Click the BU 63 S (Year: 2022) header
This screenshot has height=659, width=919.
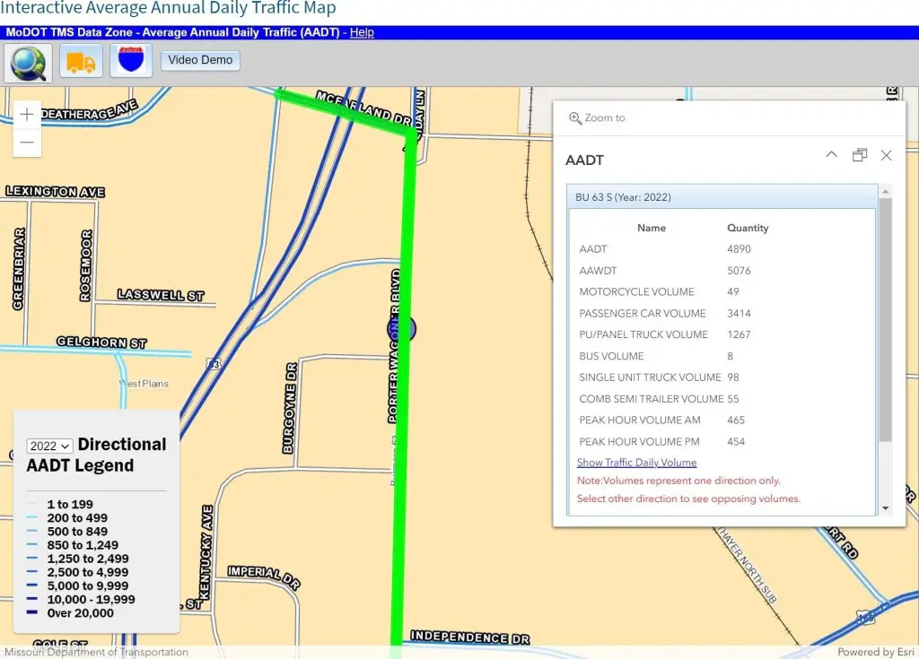pyautogui.click(x=722, y=197)
